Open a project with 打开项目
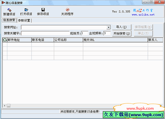The image size is (165, 119). (x=26, y=12)
